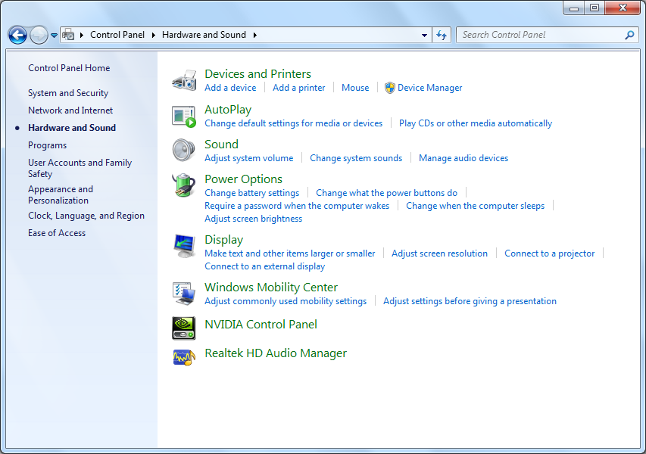646x454 pixels.
Task: Open the AutoPlay category icon
Action: point(184,117)
